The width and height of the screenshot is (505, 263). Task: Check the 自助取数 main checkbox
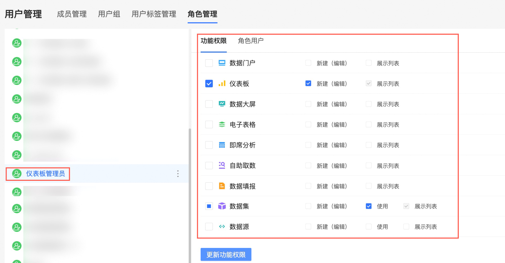tap(209, 165)
